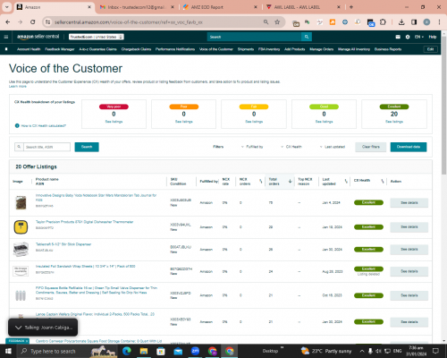Viewport: 447px width, 358px height.
Task: Click the bookmark flag icon in the favorites bar
Action: tap(6, 49)
